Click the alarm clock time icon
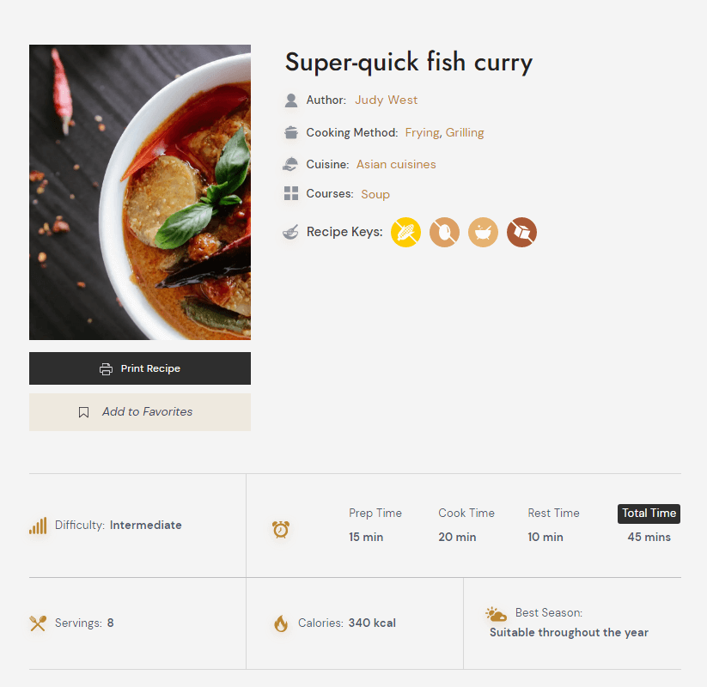Image resolution: width=707 pixels, height=687 pixels. (x=281, y=529)
